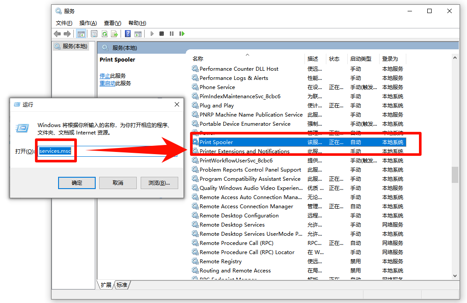
Task: Open the 操作(A) menu
Action: pos(88,23)
